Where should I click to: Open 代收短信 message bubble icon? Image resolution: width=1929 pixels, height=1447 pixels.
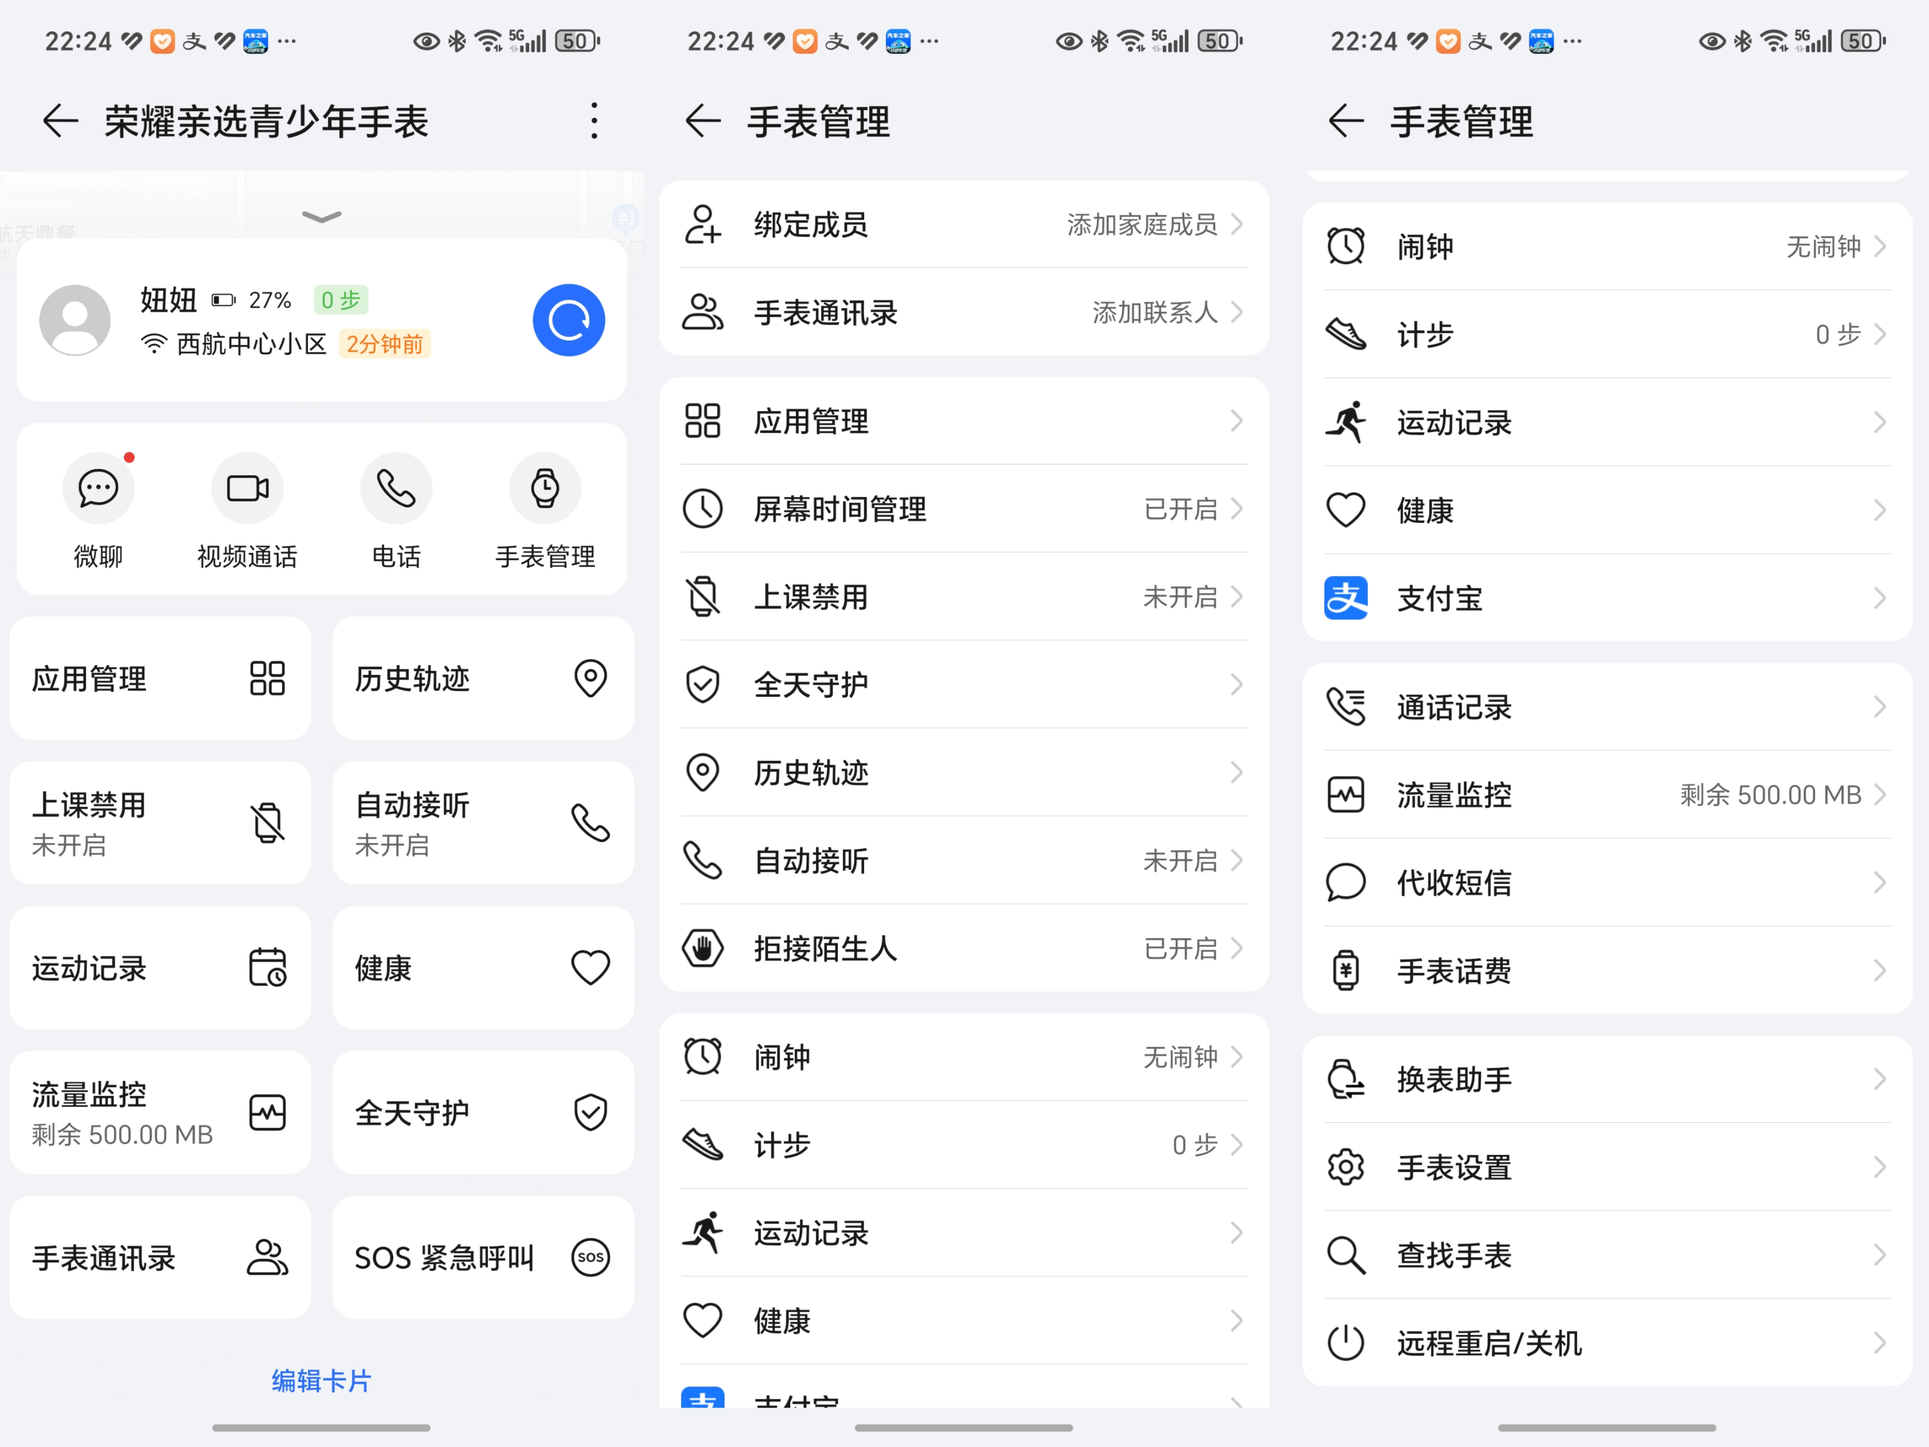tap(1346, 882)
